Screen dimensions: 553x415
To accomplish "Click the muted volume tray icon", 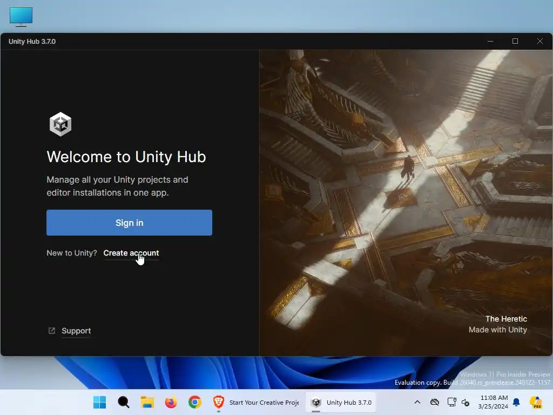I will click(x=466, y=402).
